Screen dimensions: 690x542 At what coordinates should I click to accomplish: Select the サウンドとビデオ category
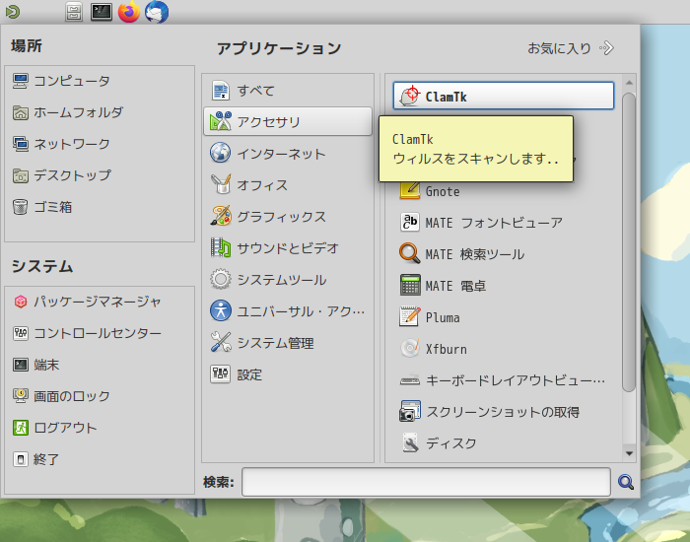288,248
